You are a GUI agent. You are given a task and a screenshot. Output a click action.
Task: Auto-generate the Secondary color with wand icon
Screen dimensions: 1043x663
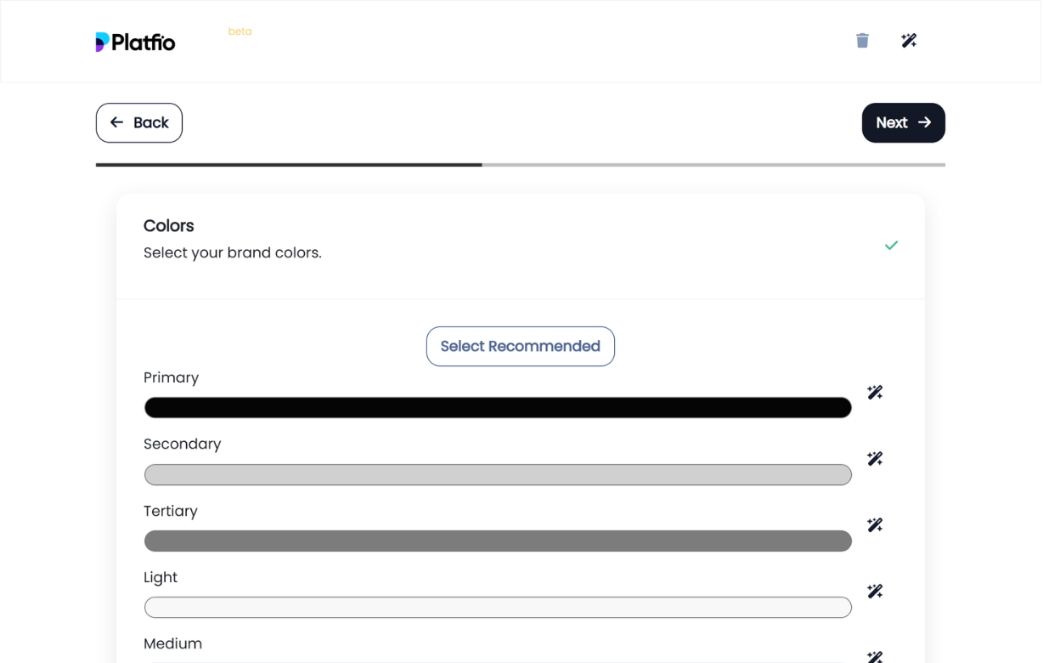point(875,459)
